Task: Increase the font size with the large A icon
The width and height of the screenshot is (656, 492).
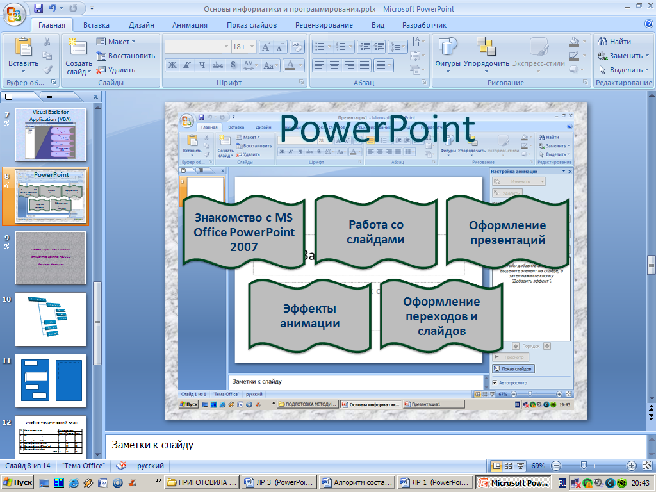Action: (x=266, y=47)
